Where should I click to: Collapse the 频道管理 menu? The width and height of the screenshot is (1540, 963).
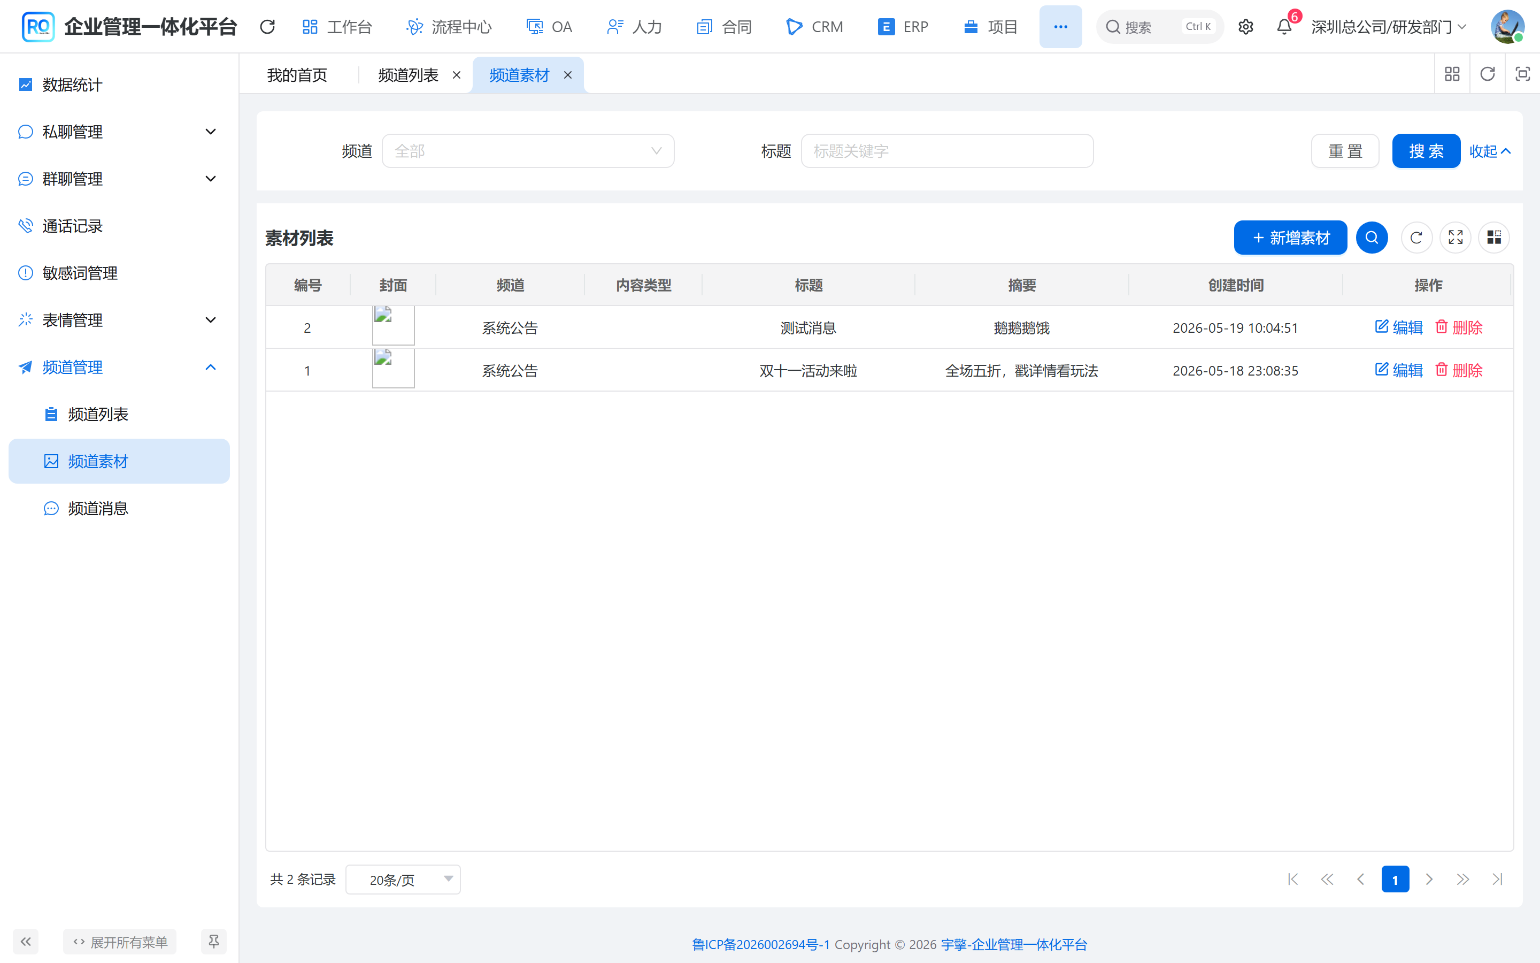[x=119, y=368]
